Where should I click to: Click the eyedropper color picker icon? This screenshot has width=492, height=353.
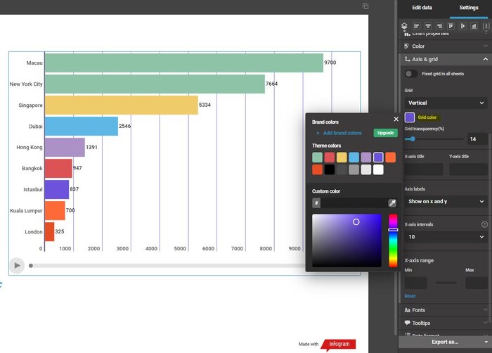tap(392, 203)
